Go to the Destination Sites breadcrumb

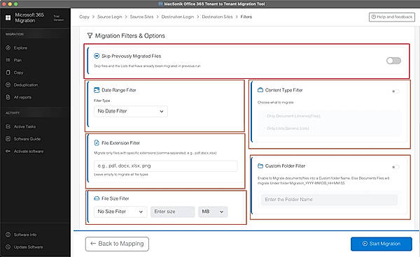217,17
